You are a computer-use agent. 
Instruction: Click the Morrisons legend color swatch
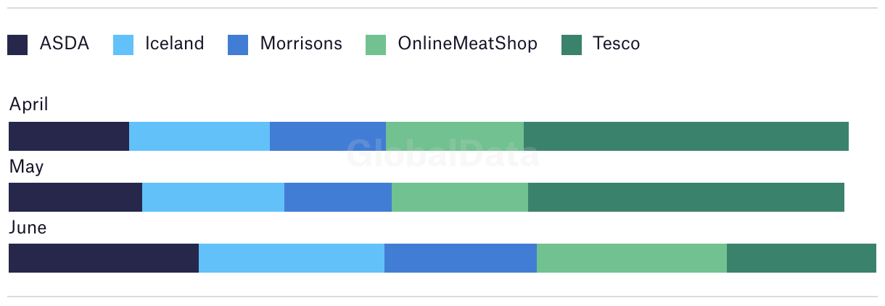(x=238, y=45)
